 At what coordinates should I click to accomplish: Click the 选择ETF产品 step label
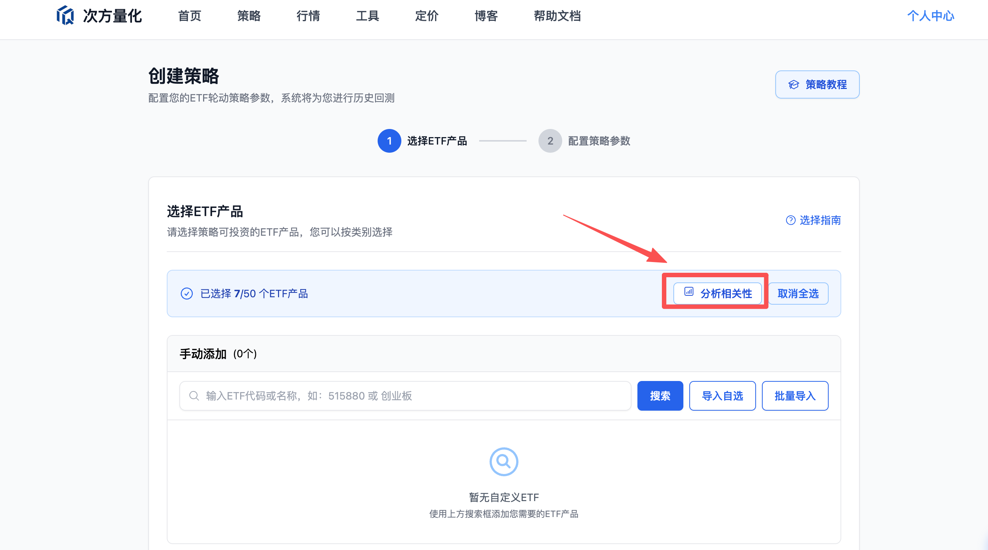pyautogui.click(x=437, y=141)
